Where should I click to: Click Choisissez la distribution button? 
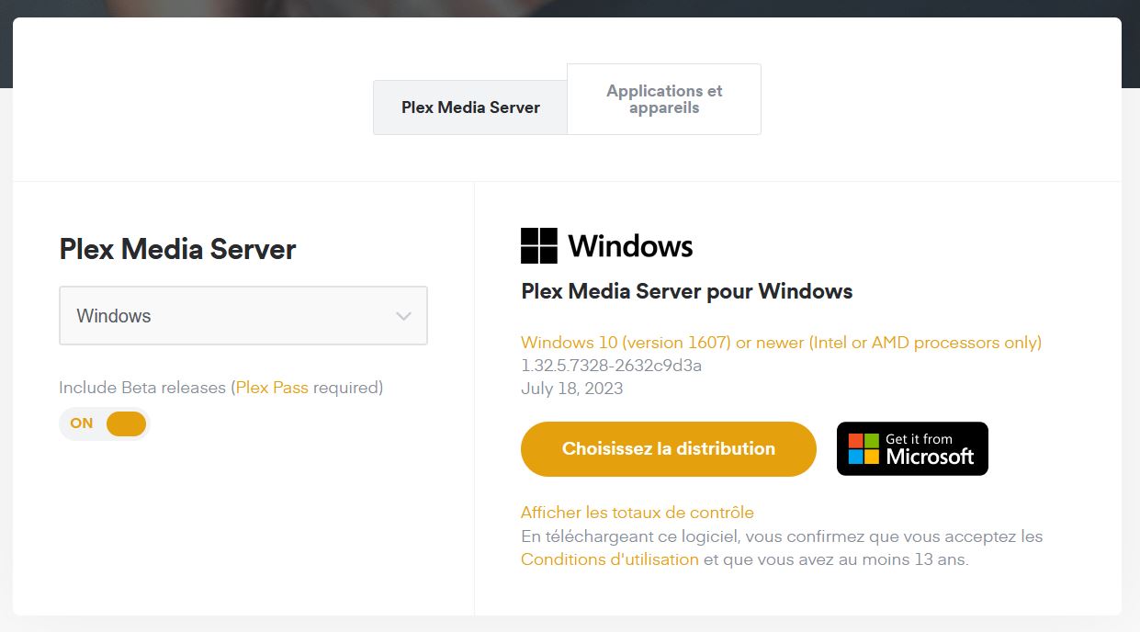(x=669, y=449)
